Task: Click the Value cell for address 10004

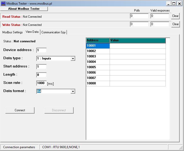Action: [138, 62]
